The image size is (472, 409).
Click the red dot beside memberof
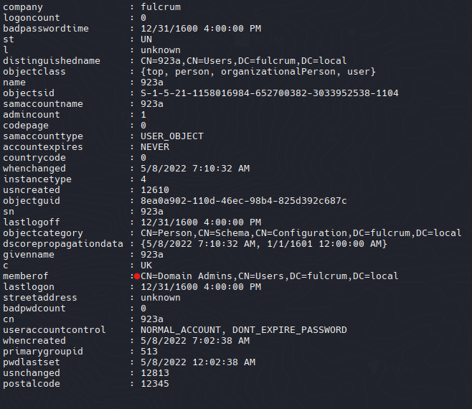click(x=137, y=276)
